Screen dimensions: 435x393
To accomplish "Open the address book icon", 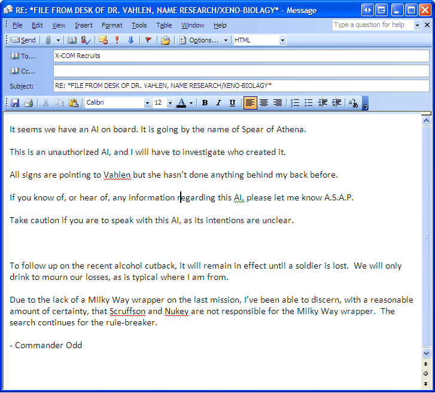I will (x=72, y=40).
